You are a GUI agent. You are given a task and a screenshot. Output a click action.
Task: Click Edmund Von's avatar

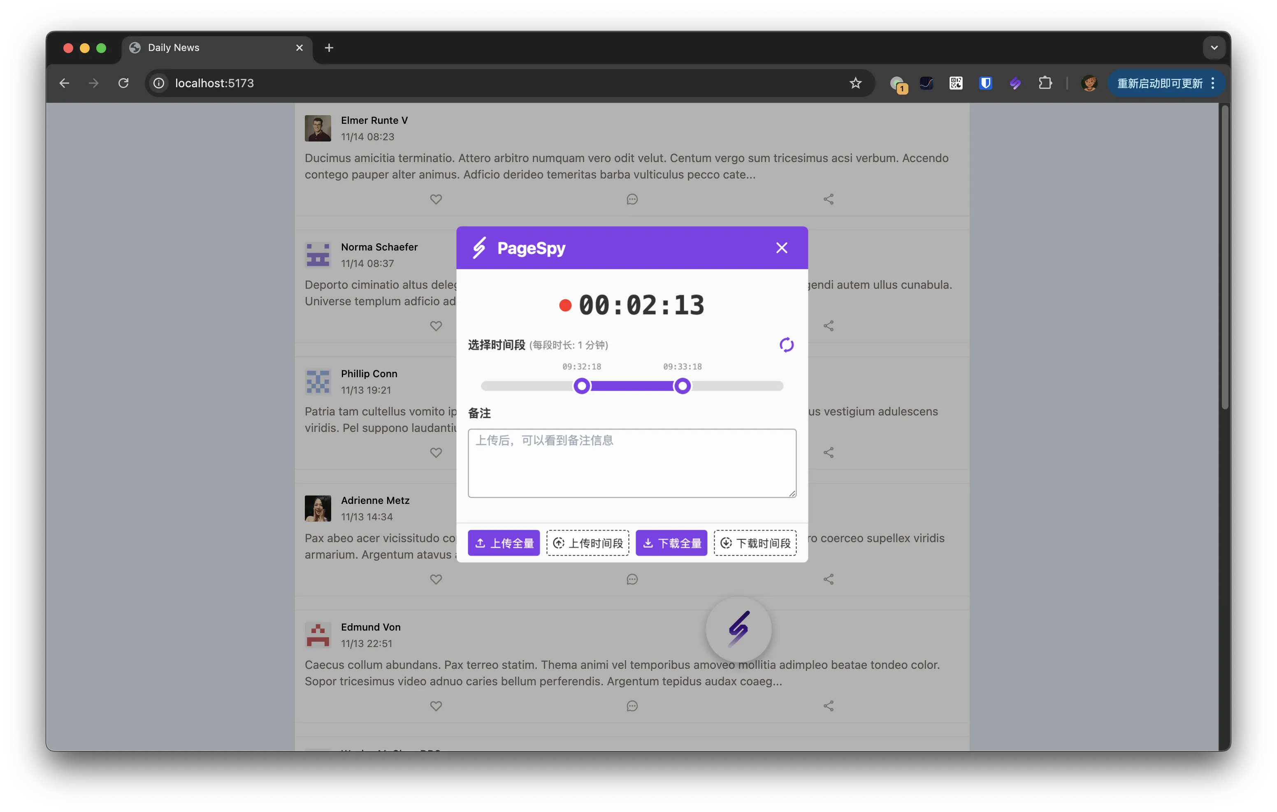318,635
